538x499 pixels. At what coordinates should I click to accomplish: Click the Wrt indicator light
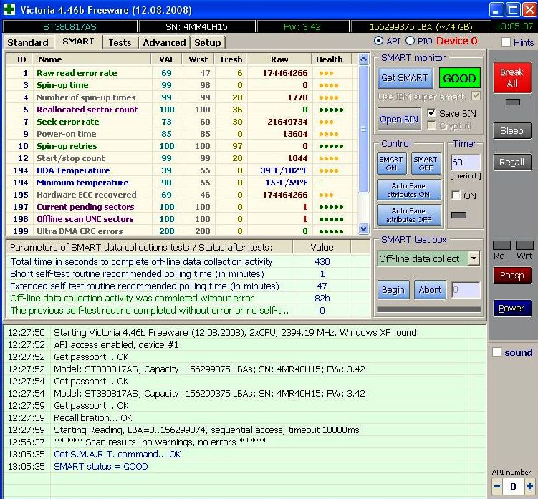(524, 245)
